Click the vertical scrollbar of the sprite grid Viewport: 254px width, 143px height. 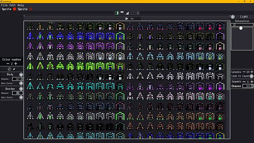228,56
